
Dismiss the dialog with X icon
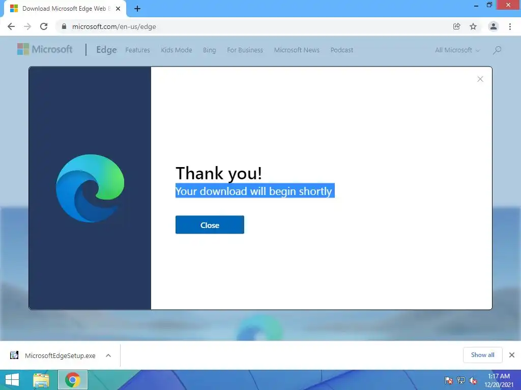pos(480,79)
